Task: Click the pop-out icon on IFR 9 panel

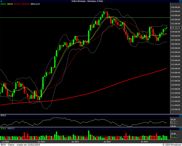Action: pos(180,116)
